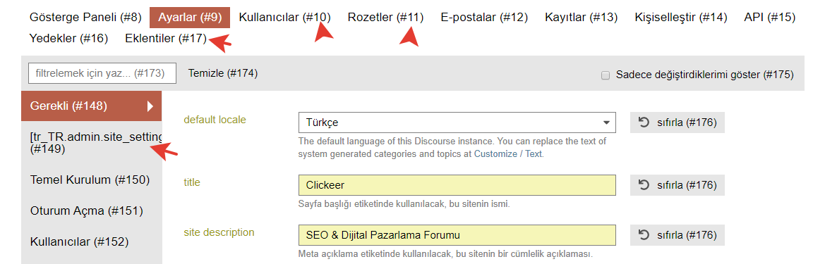Click the reset icon for default locale
825x264 pixels.
(x=644, y=122)
